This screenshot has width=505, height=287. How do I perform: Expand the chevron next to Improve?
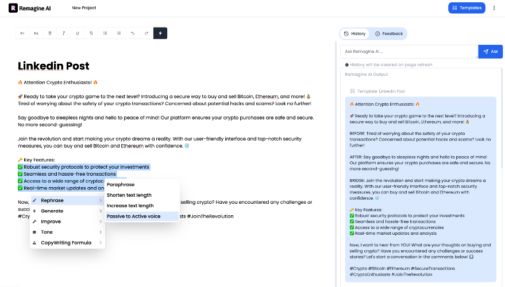pos(101,222)
